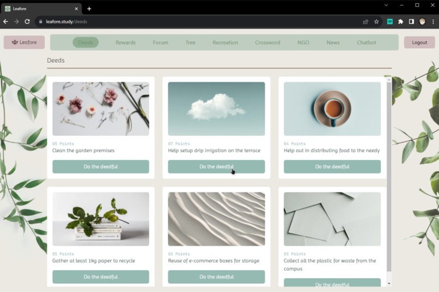The height and width of the screenshot is (292, 439).
Task: Click 'Gather at least 1kg paper to recycle'
Action: point(94,260)
